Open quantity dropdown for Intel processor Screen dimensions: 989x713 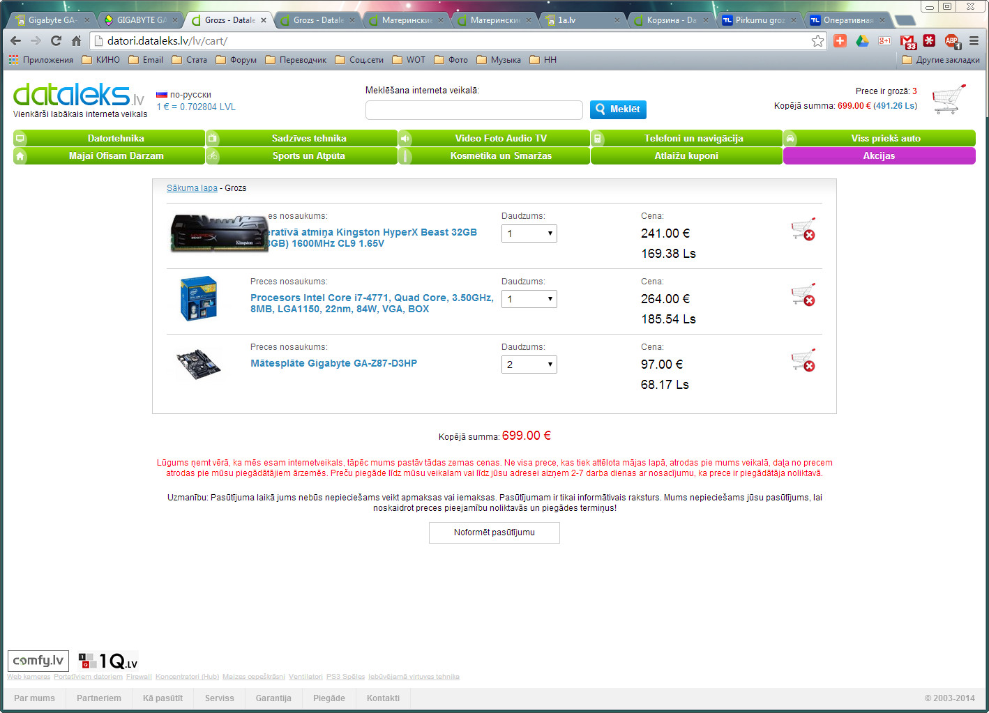(529, 299)
